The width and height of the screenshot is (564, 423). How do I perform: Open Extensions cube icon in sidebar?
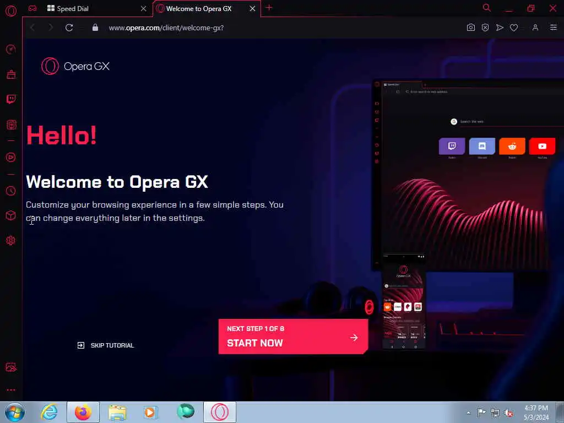click(x=11, y=215)
